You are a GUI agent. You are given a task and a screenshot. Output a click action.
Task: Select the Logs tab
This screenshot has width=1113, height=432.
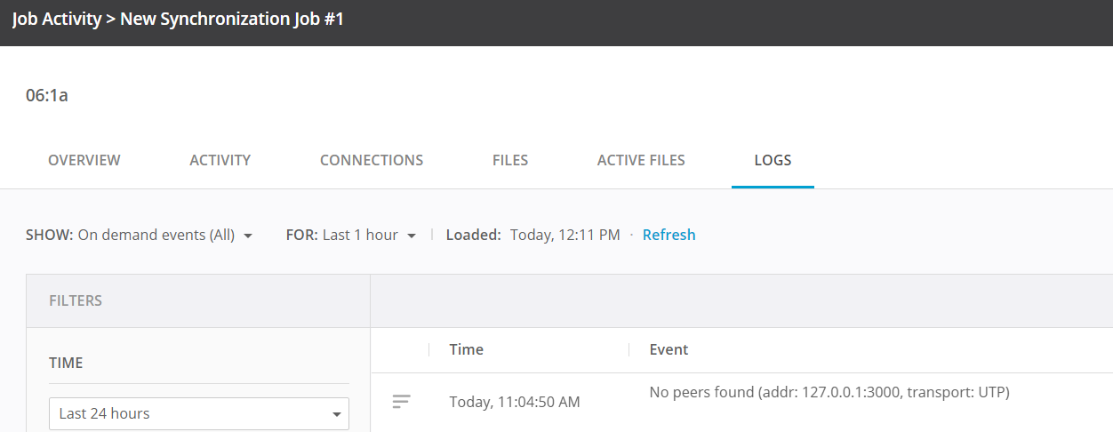773,160
